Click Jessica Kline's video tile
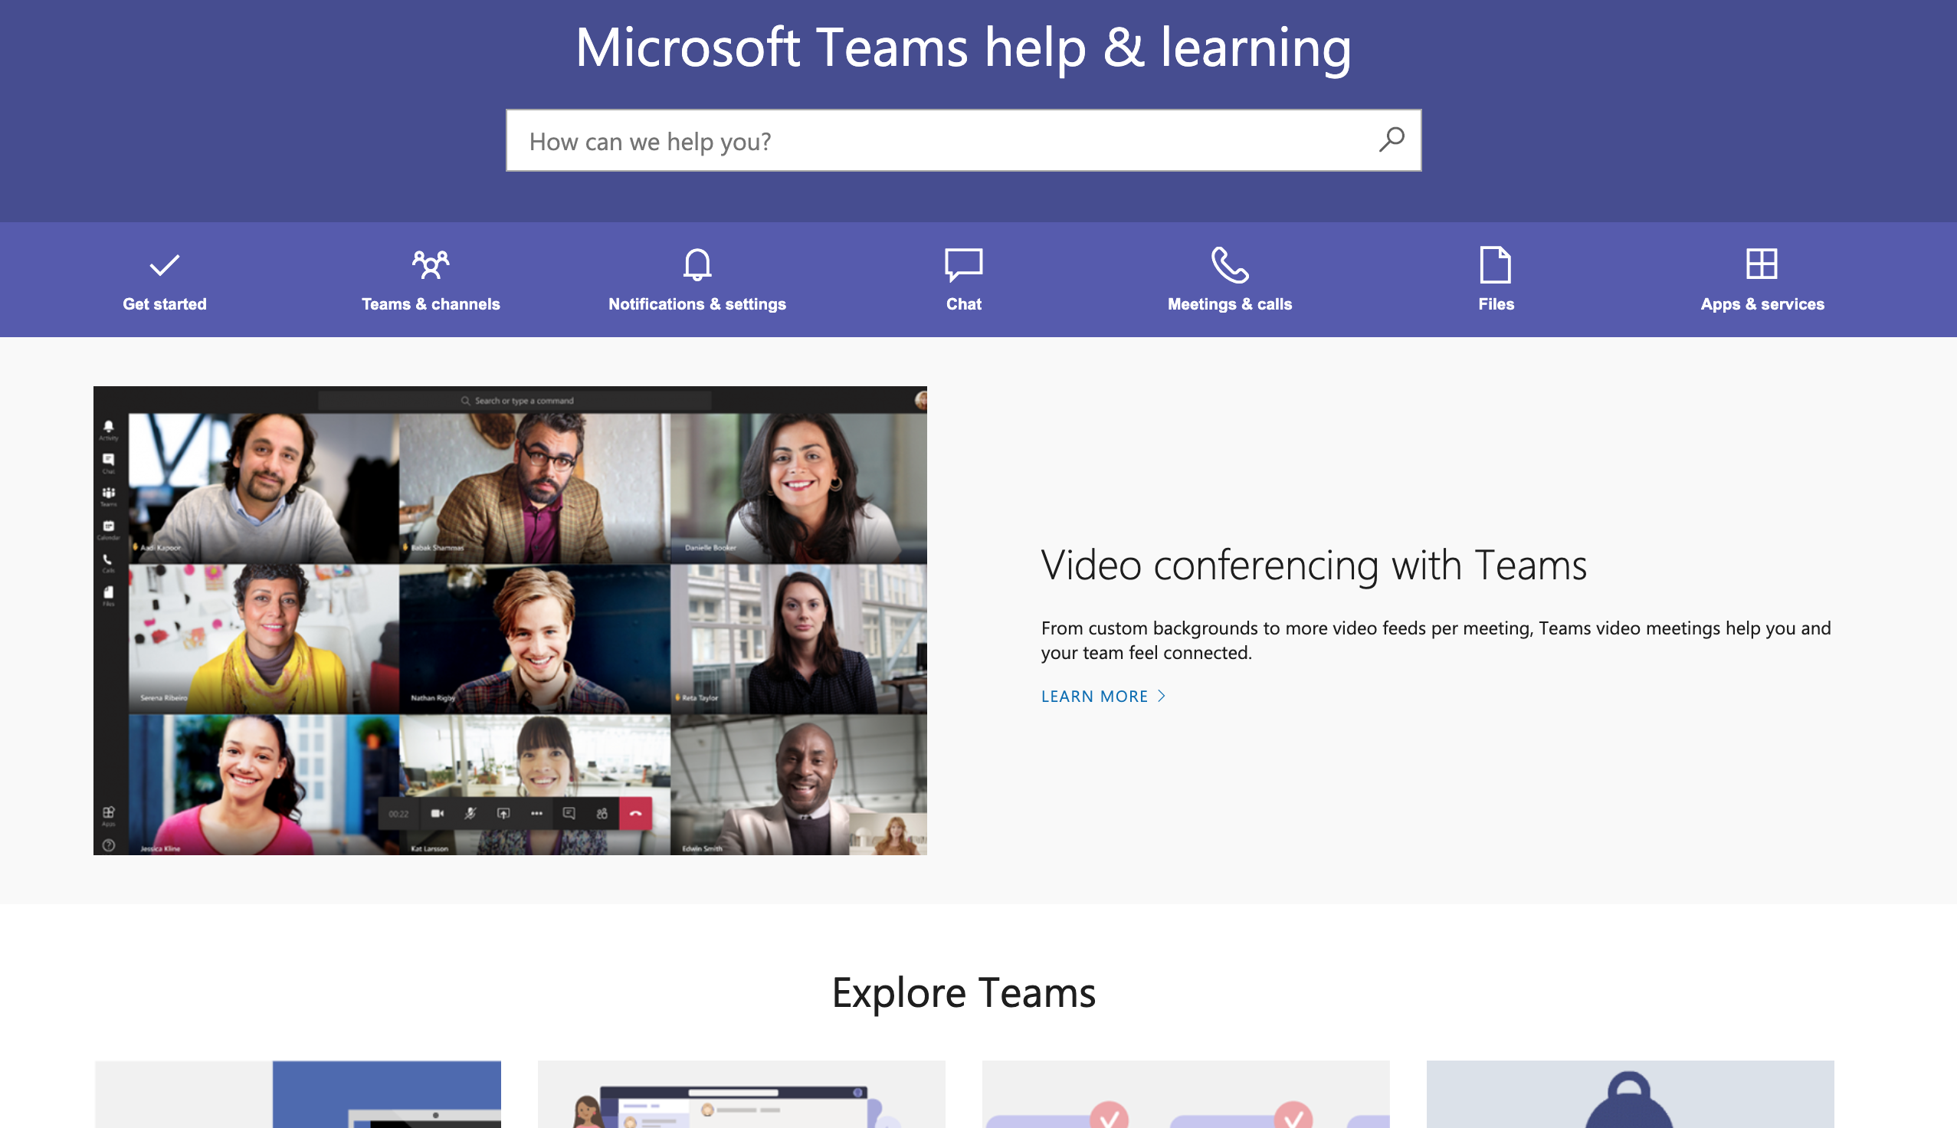1957x1128 pixels. click(x=264, y=784)
